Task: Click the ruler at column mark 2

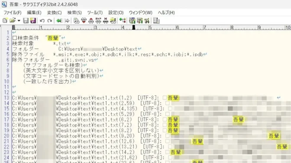Action: click(68, 28)
